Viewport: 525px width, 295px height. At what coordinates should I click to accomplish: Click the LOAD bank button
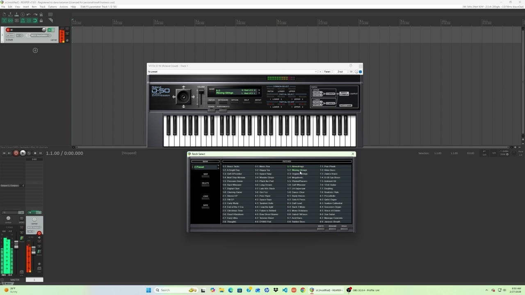coord(205,198)
